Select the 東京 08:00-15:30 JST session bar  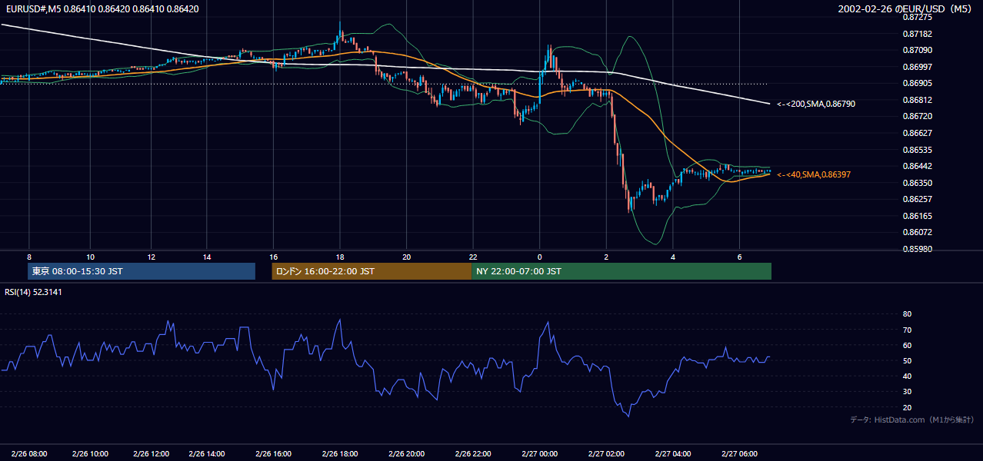point(142,271)
